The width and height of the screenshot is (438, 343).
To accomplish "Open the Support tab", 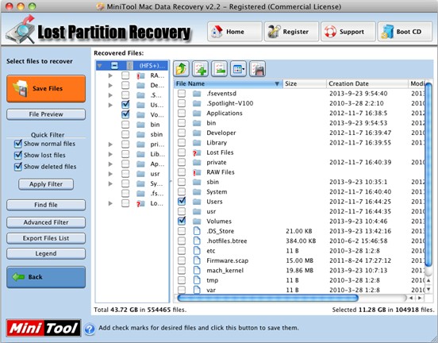I will point(348,32).
